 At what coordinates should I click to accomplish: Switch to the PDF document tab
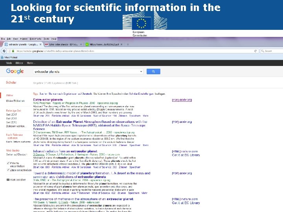point(104,44)
